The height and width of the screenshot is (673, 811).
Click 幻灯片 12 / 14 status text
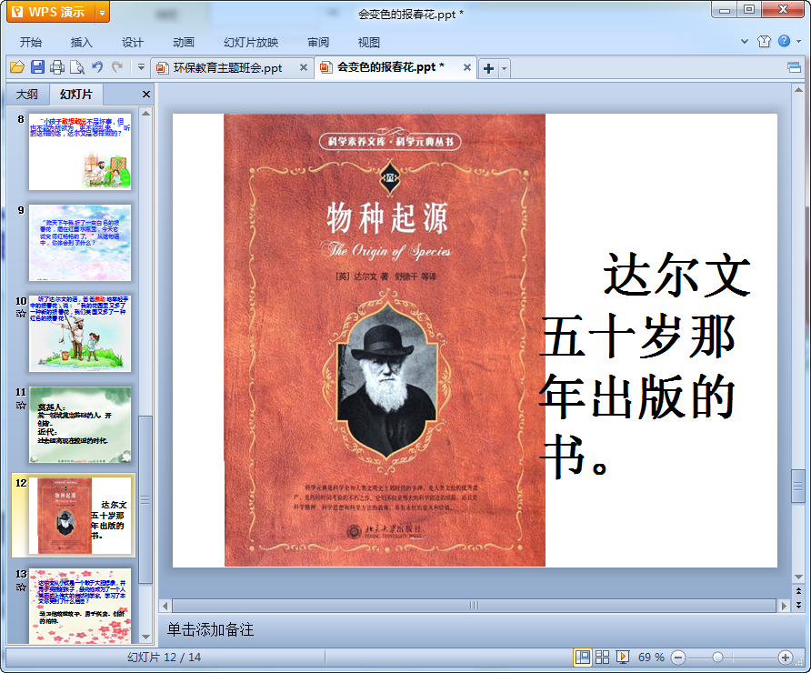click(164, 657)
